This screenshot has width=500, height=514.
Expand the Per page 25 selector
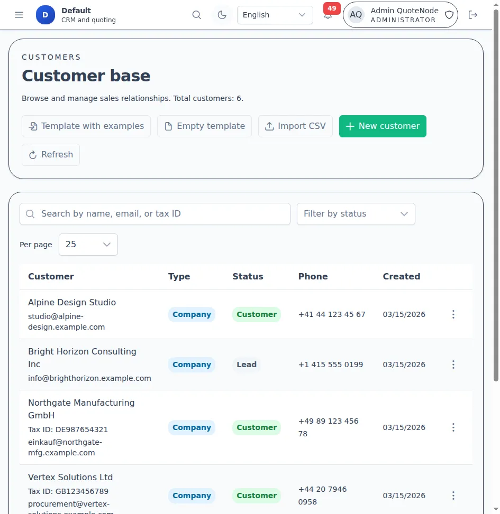88,245
